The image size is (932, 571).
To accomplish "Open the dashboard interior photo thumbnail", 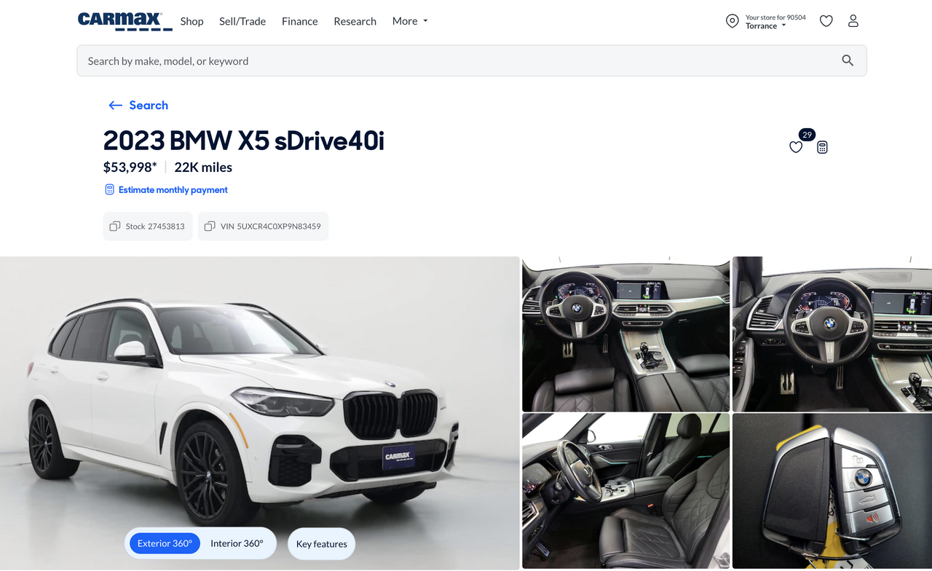I will 625,334.
